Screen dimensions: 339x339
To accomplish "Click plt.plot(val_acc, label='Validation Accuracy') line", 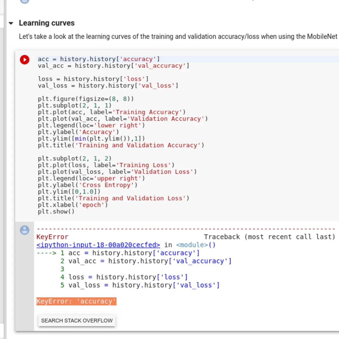I will pyautogui.click(x=123, y=119).
